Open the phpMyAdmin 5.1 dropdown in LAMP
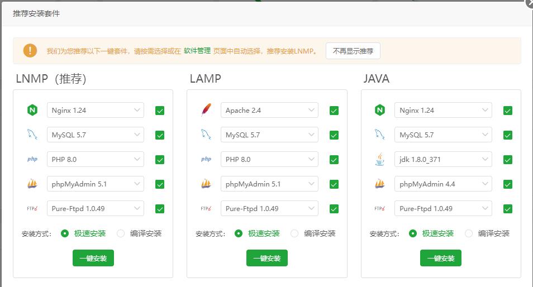Image resolution: width=533 pixels, height=287 pixels. tap(269, 184)
